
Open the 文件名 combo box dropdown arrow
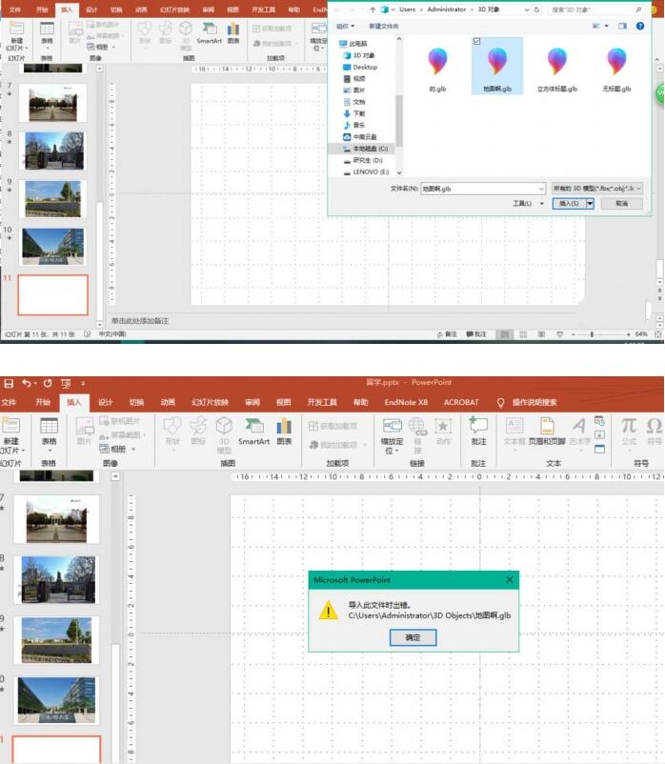pyautogui.click(x=541, y=189)
